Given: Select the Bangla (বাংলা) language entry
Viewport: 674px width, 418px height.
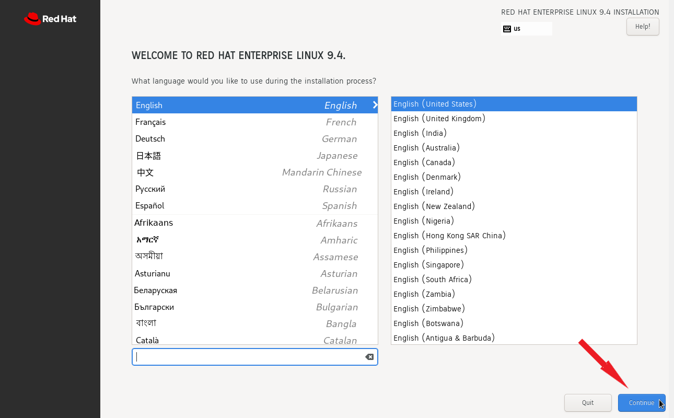Looking at the screenshot, I should click(x=209, y=322).
